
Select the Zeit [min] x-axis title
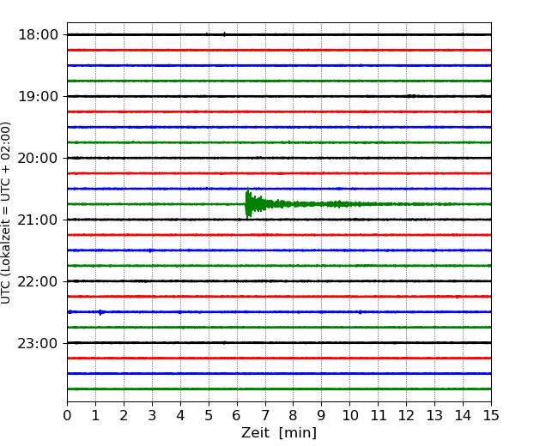pyautogui.click(x=279, y=432)
